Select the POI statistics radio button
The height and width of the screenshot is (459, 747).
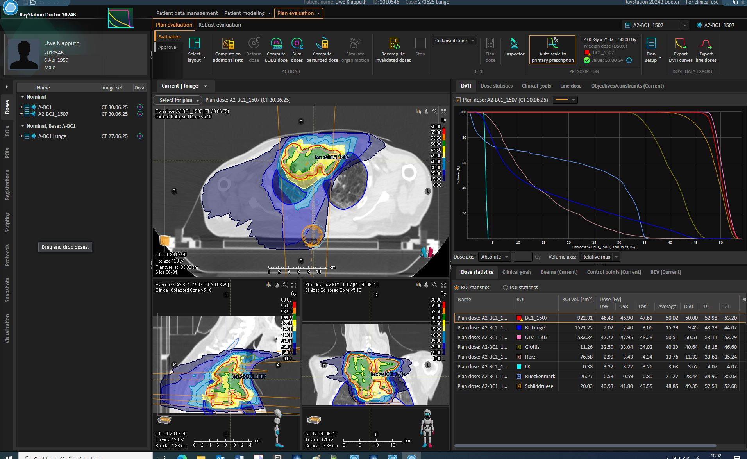point(505,288)
